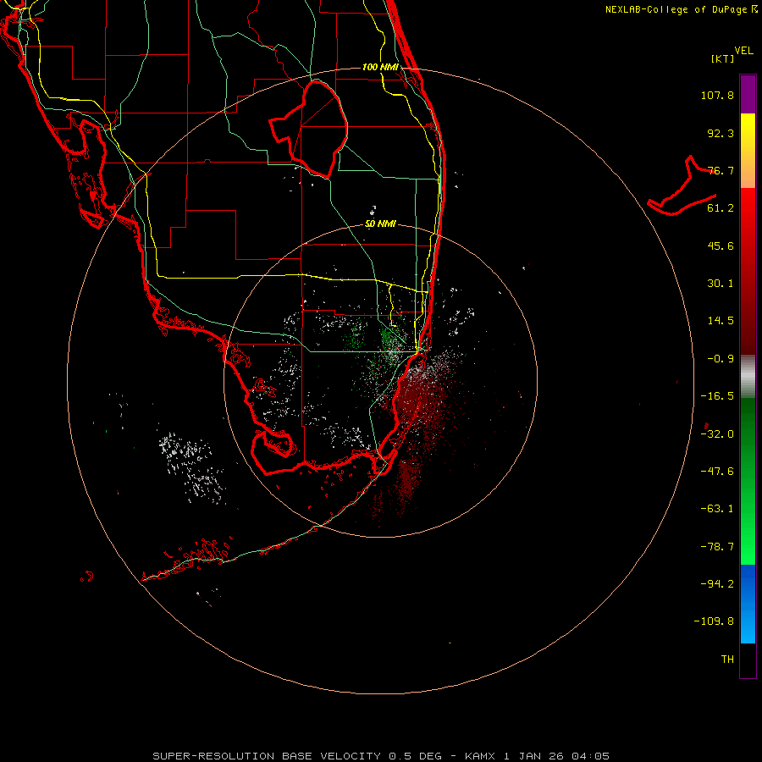Select the 76.7 velocity scale value
This screenshot has height=762, width=762.
point(721,170)
